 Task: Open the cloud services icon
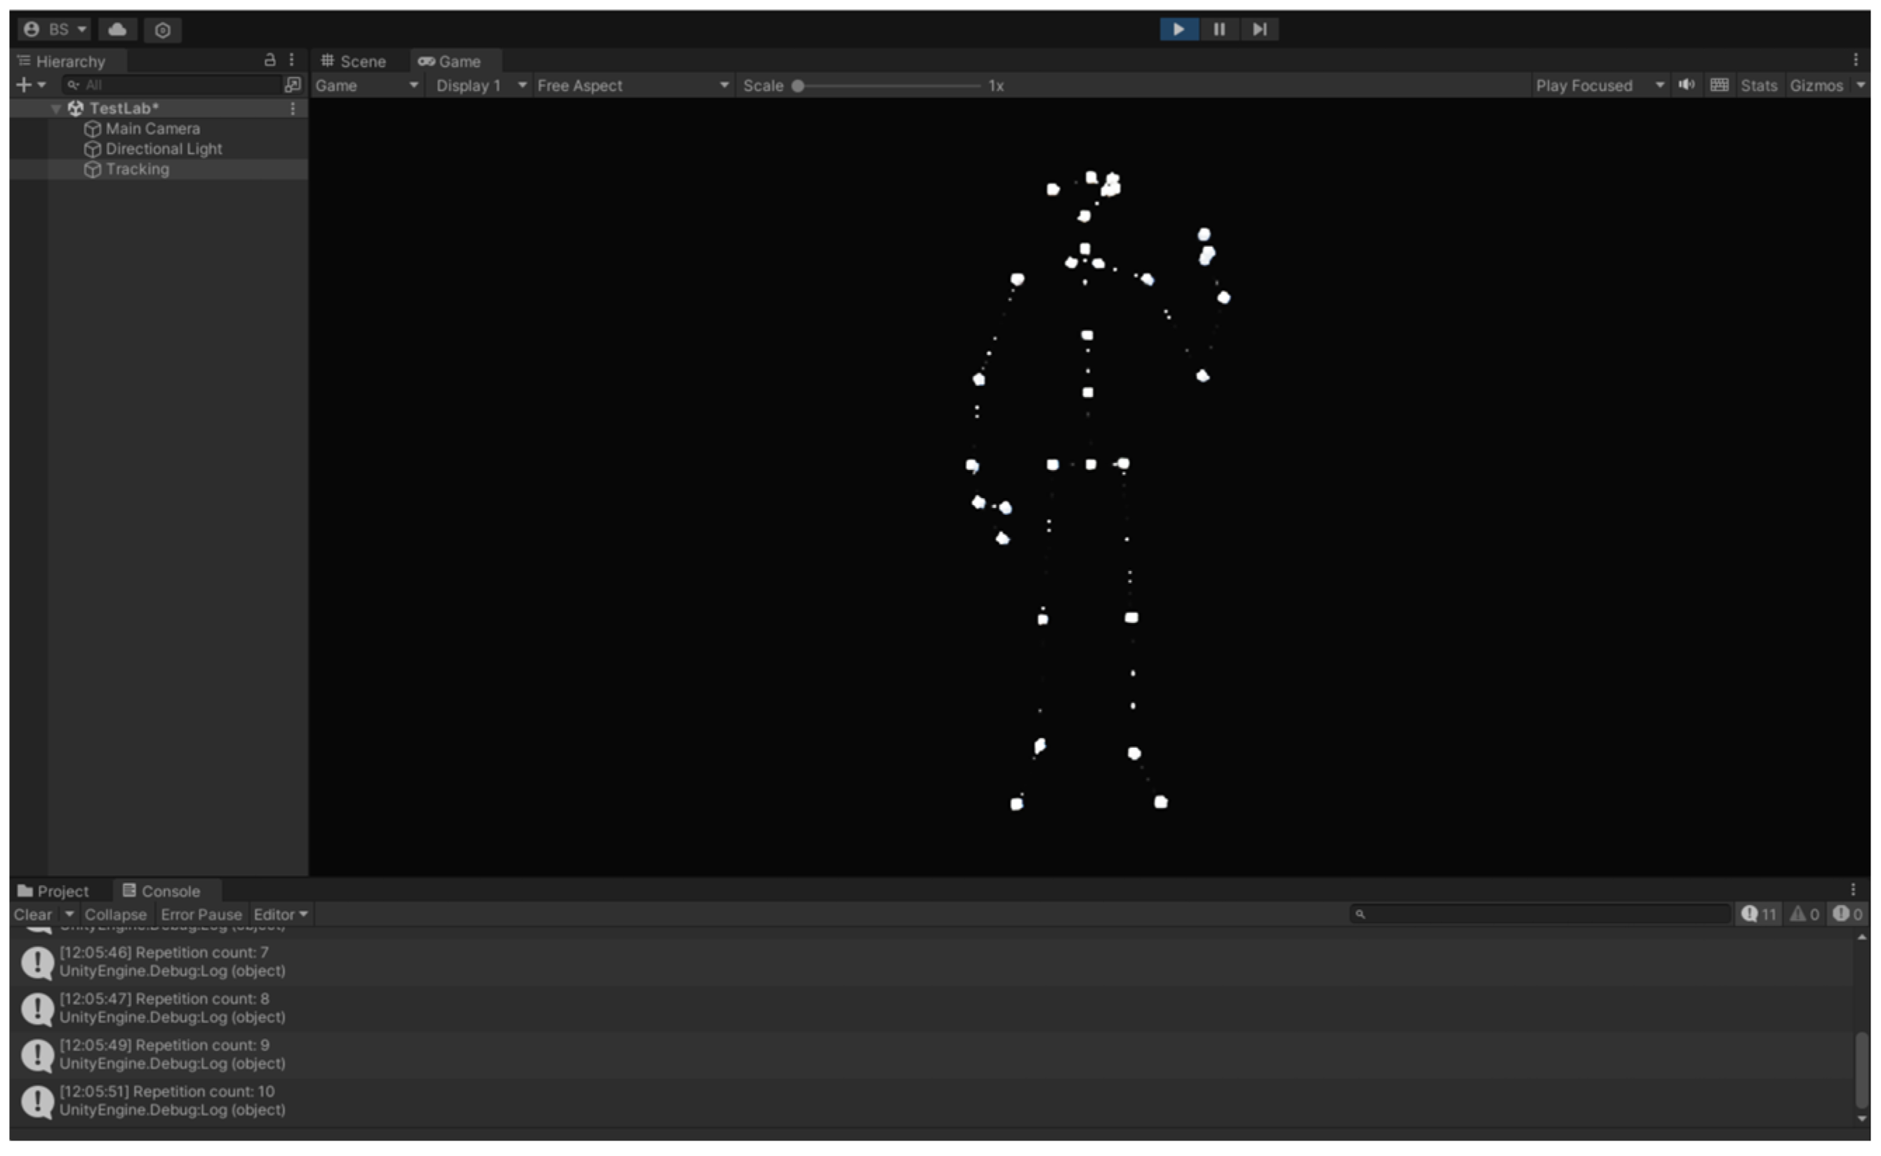pyautogui.click(x=117, y=30)
